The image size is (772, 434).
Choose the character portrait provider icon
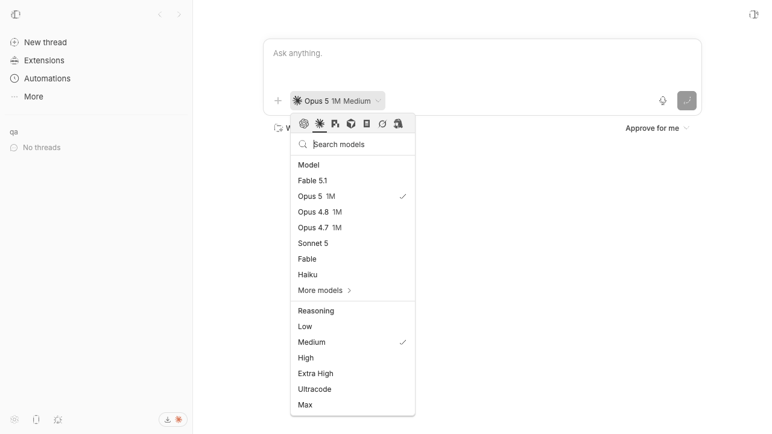click(x=398, y=124)
